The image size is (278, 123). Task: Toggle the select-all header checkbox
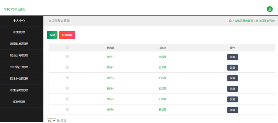[x=67, y=47]
